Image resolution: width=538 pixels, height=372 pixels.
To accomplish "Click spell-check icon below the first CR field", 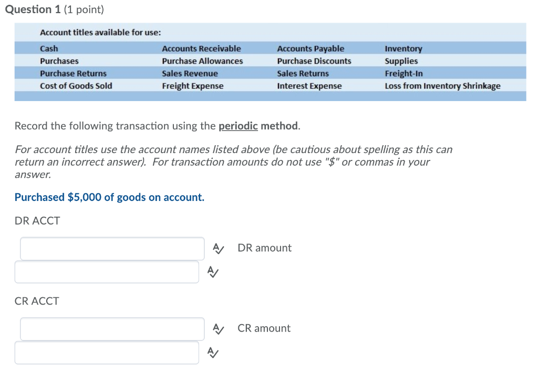I will 212,353.
